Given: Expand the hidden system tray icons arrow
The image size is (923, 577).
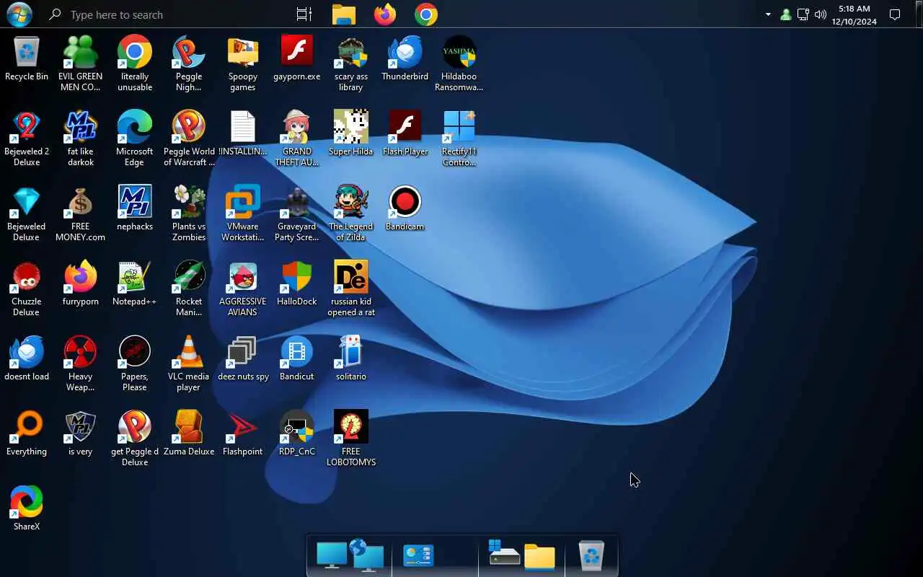Looking at the screenshot, I should pos(768,14).
